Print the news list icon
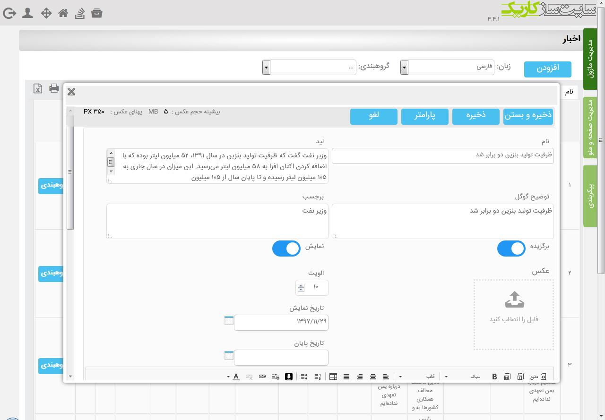This screenshot has height=420, width=605. 54,88
